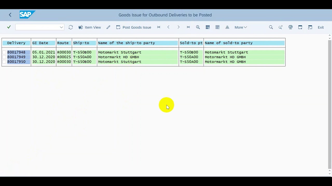The width and height of the screenshot is (332, 186).
Task: Click the generate shortcut window icon
Action: coord(310,27)
